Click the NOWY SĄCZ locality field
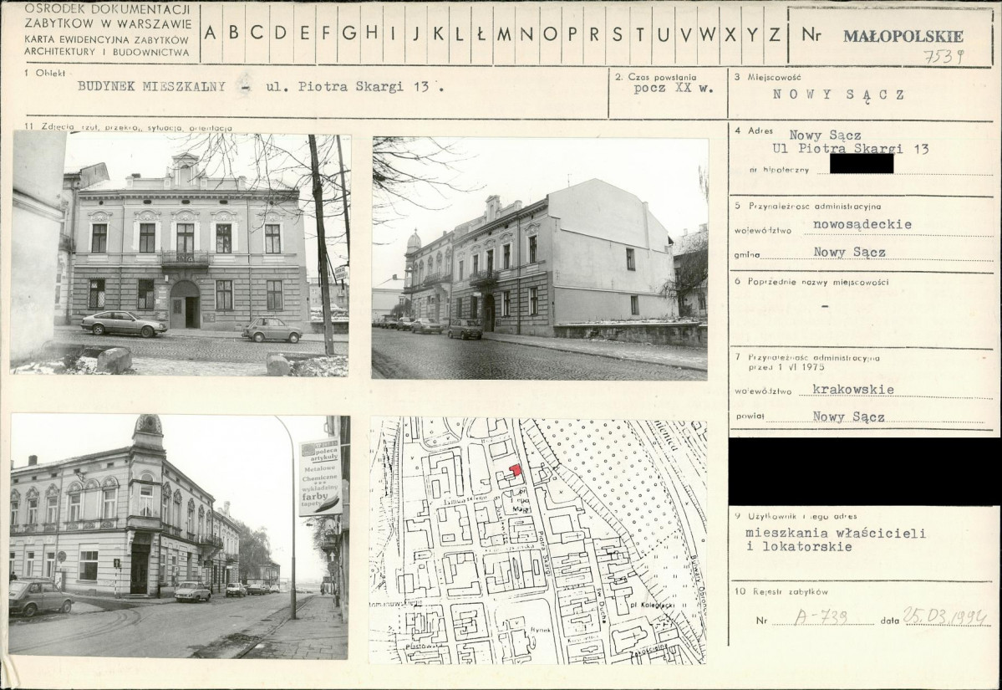Image resolution: width=1002 pixels, height=690 pixels. 838,95
